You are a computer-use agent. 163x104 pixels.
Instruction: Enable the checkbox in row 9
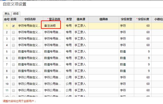point(13,77)
